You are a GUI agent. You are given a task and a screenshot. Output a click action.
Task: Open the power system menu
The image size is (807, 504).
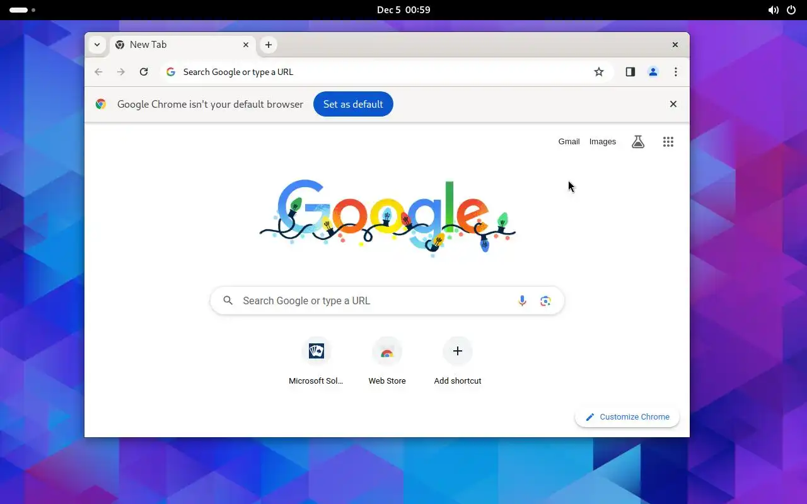tap(791, 10)
